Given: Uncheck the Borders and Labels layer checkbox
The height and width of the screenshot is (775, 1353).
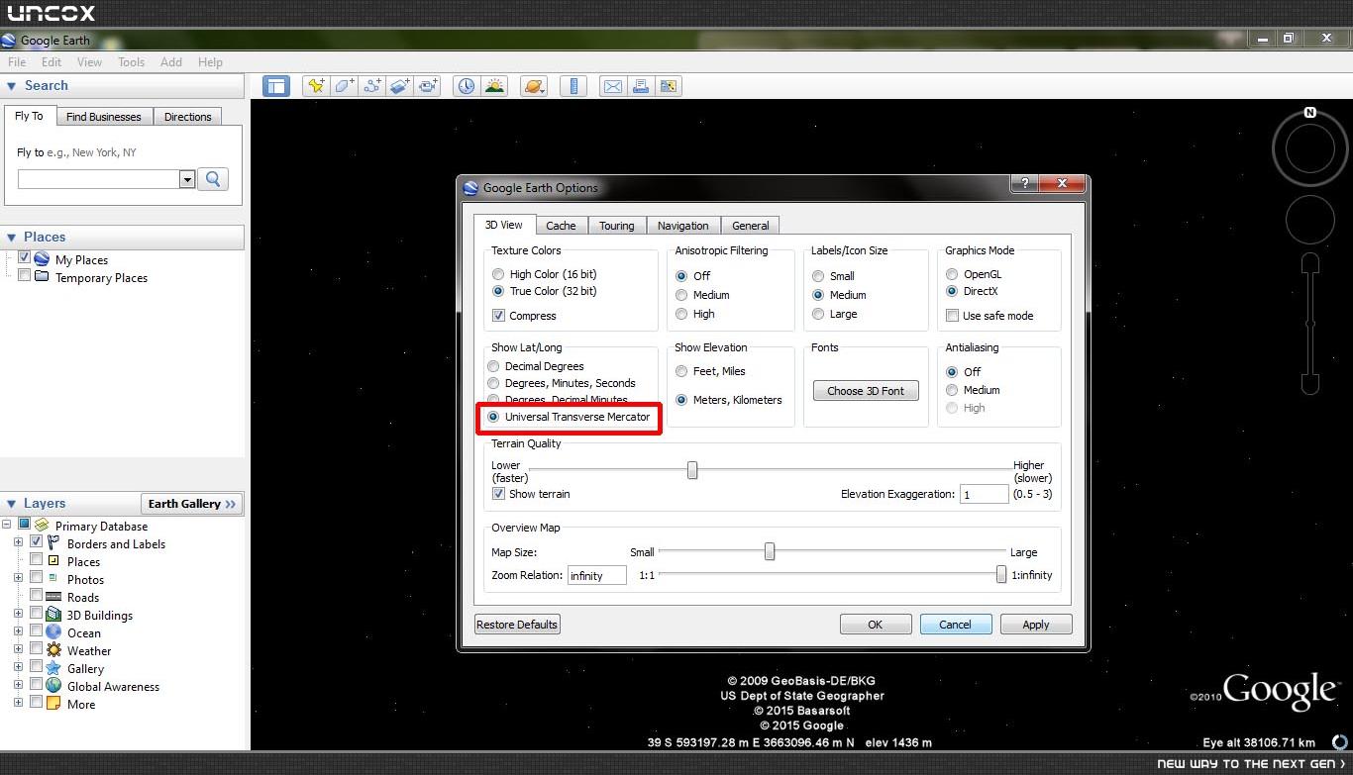Looking at the screenshot, I should click(37, 542).
